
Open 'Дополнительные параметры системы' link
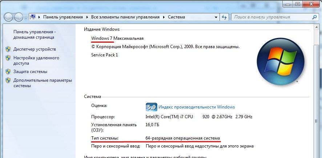43,83
